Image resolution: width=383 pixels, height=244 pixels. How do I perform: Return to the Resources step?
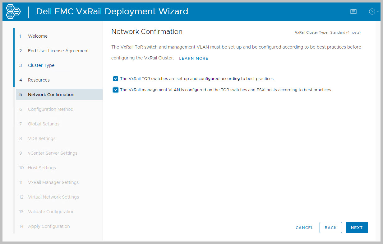pos(39,80)
